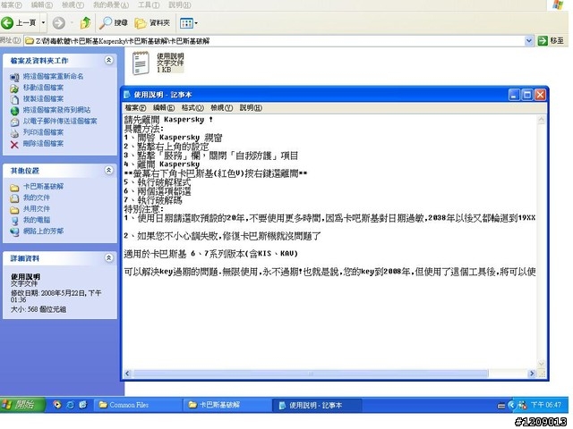Open the 搜尋 search toolbar button
The width and height of the screenshot is (573, 429).
[x=114, y=23]
